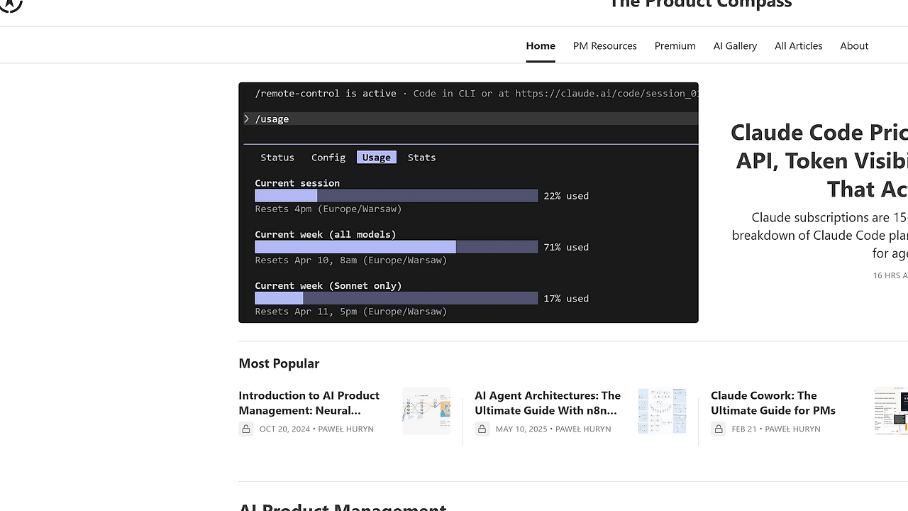Open the PM Resources tab
Viewport: 908px width, 511px height.
[605, 45]
